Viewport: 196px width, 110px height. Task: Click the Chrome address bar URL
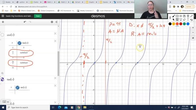[x=33, y=7]
